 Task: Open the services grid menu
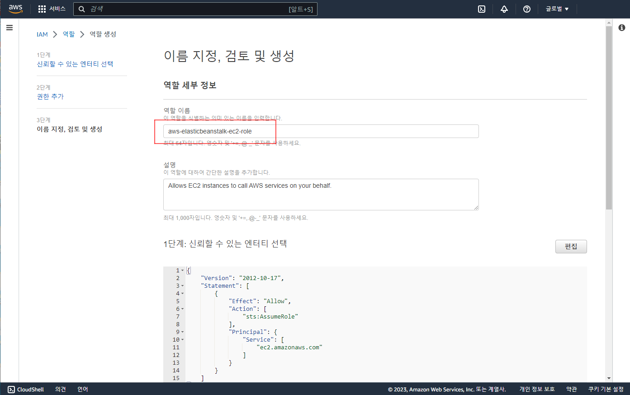click(42, 9)
